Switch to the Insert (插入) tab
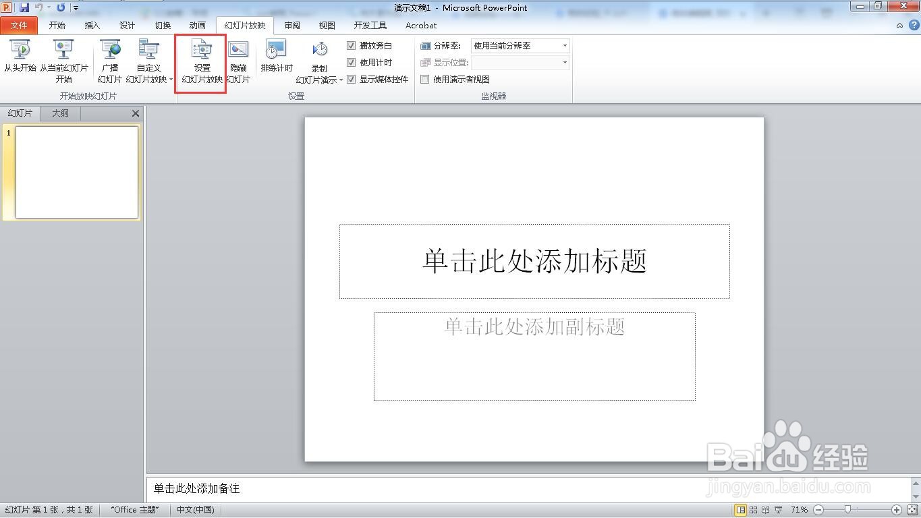 92,26
